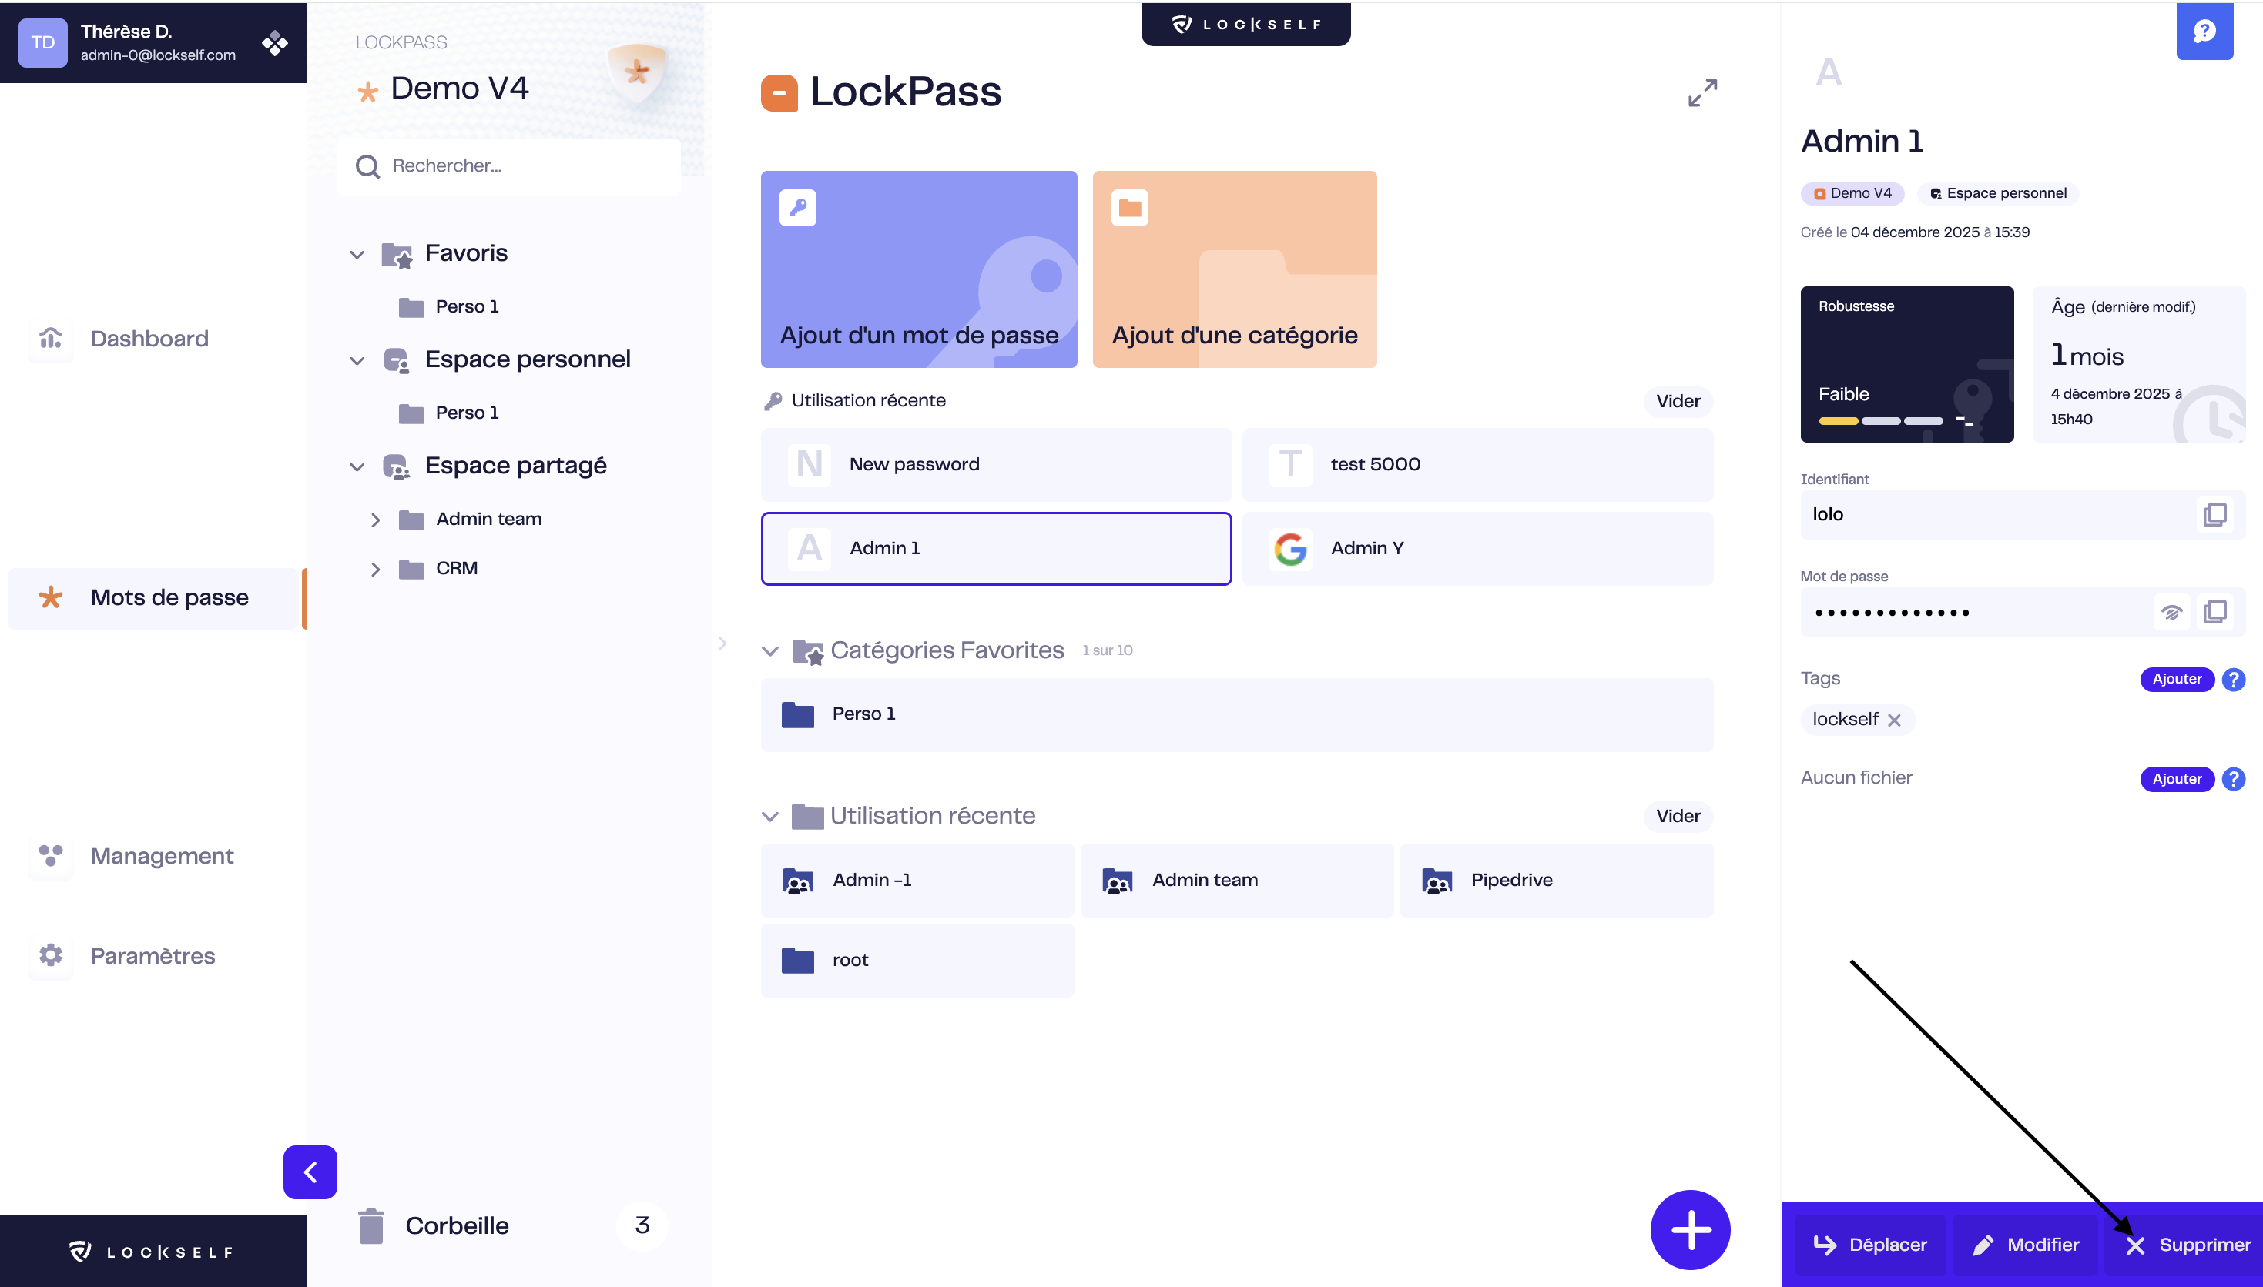2263x1287 pixels.
Task: Click the Modifier button
Action: [x=2025, y=1245]
